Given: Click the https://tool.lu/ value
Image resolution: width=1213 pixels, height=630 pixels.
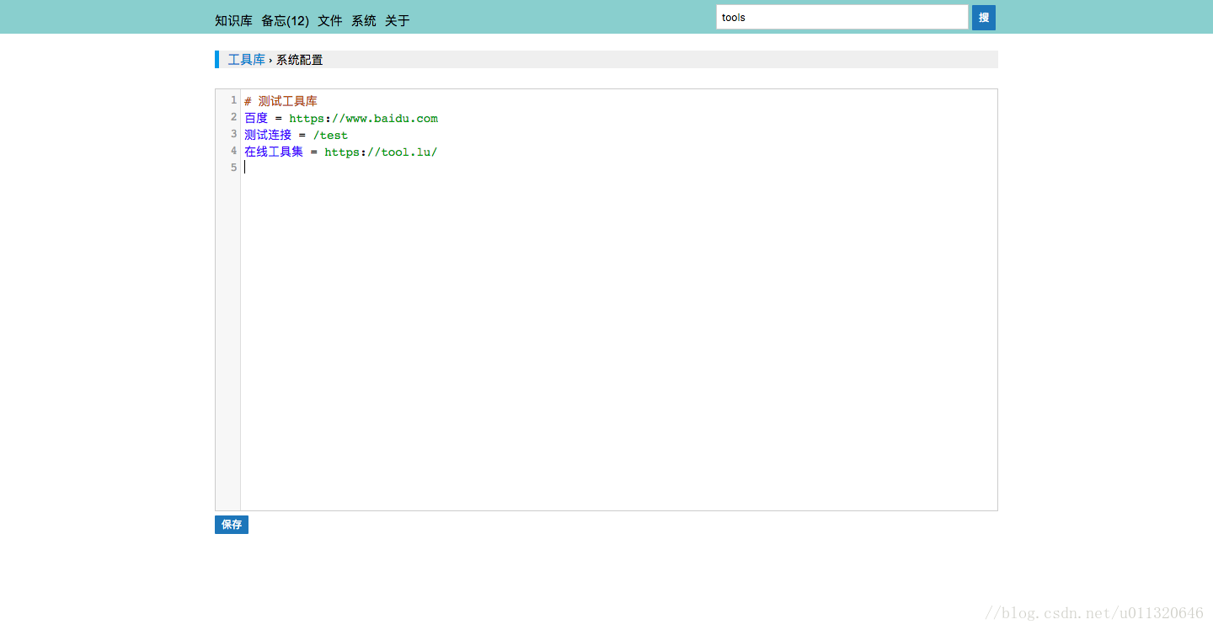Looking at the screenshot, I should [381, 152].
